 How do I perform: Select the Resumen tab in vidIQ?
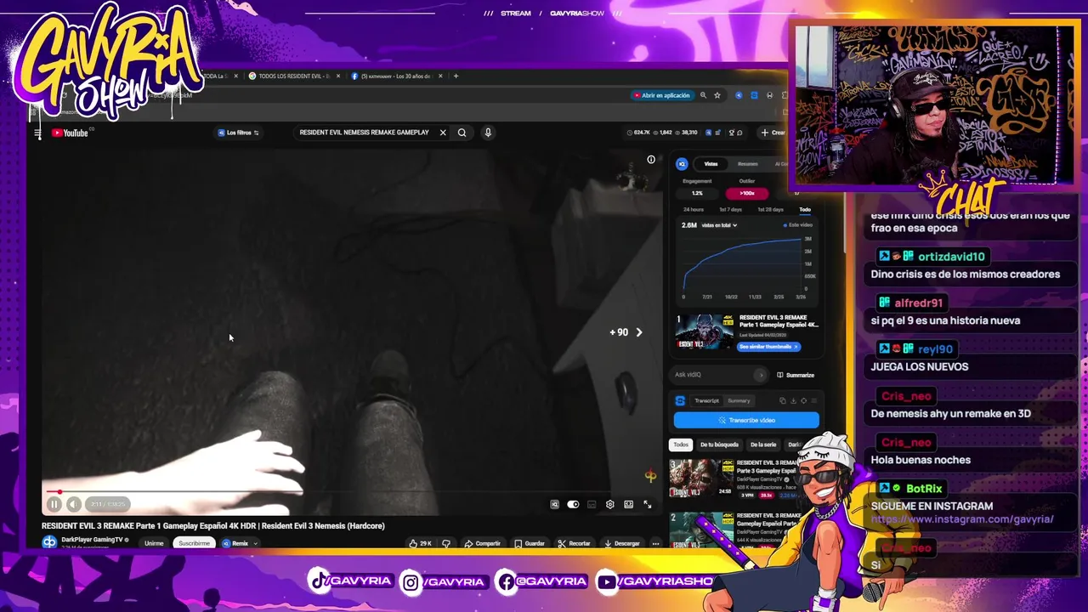[747, 164]
